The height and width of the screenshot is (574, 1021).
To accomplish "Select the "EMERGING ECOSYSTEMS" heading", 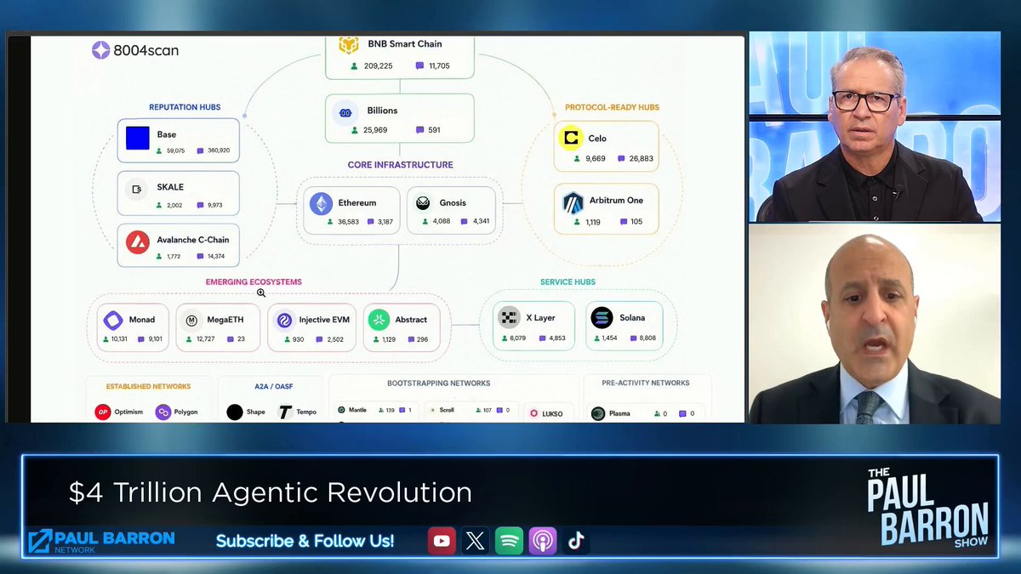I will [x=254, y=282].
